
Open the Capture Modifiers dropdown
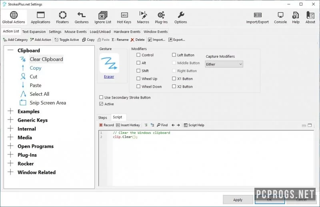point(224,64)
